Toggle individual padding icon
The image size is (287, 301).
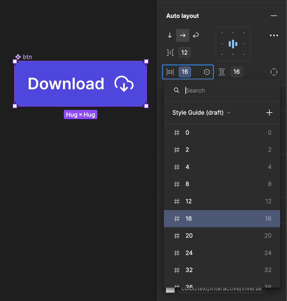(274, 72)
